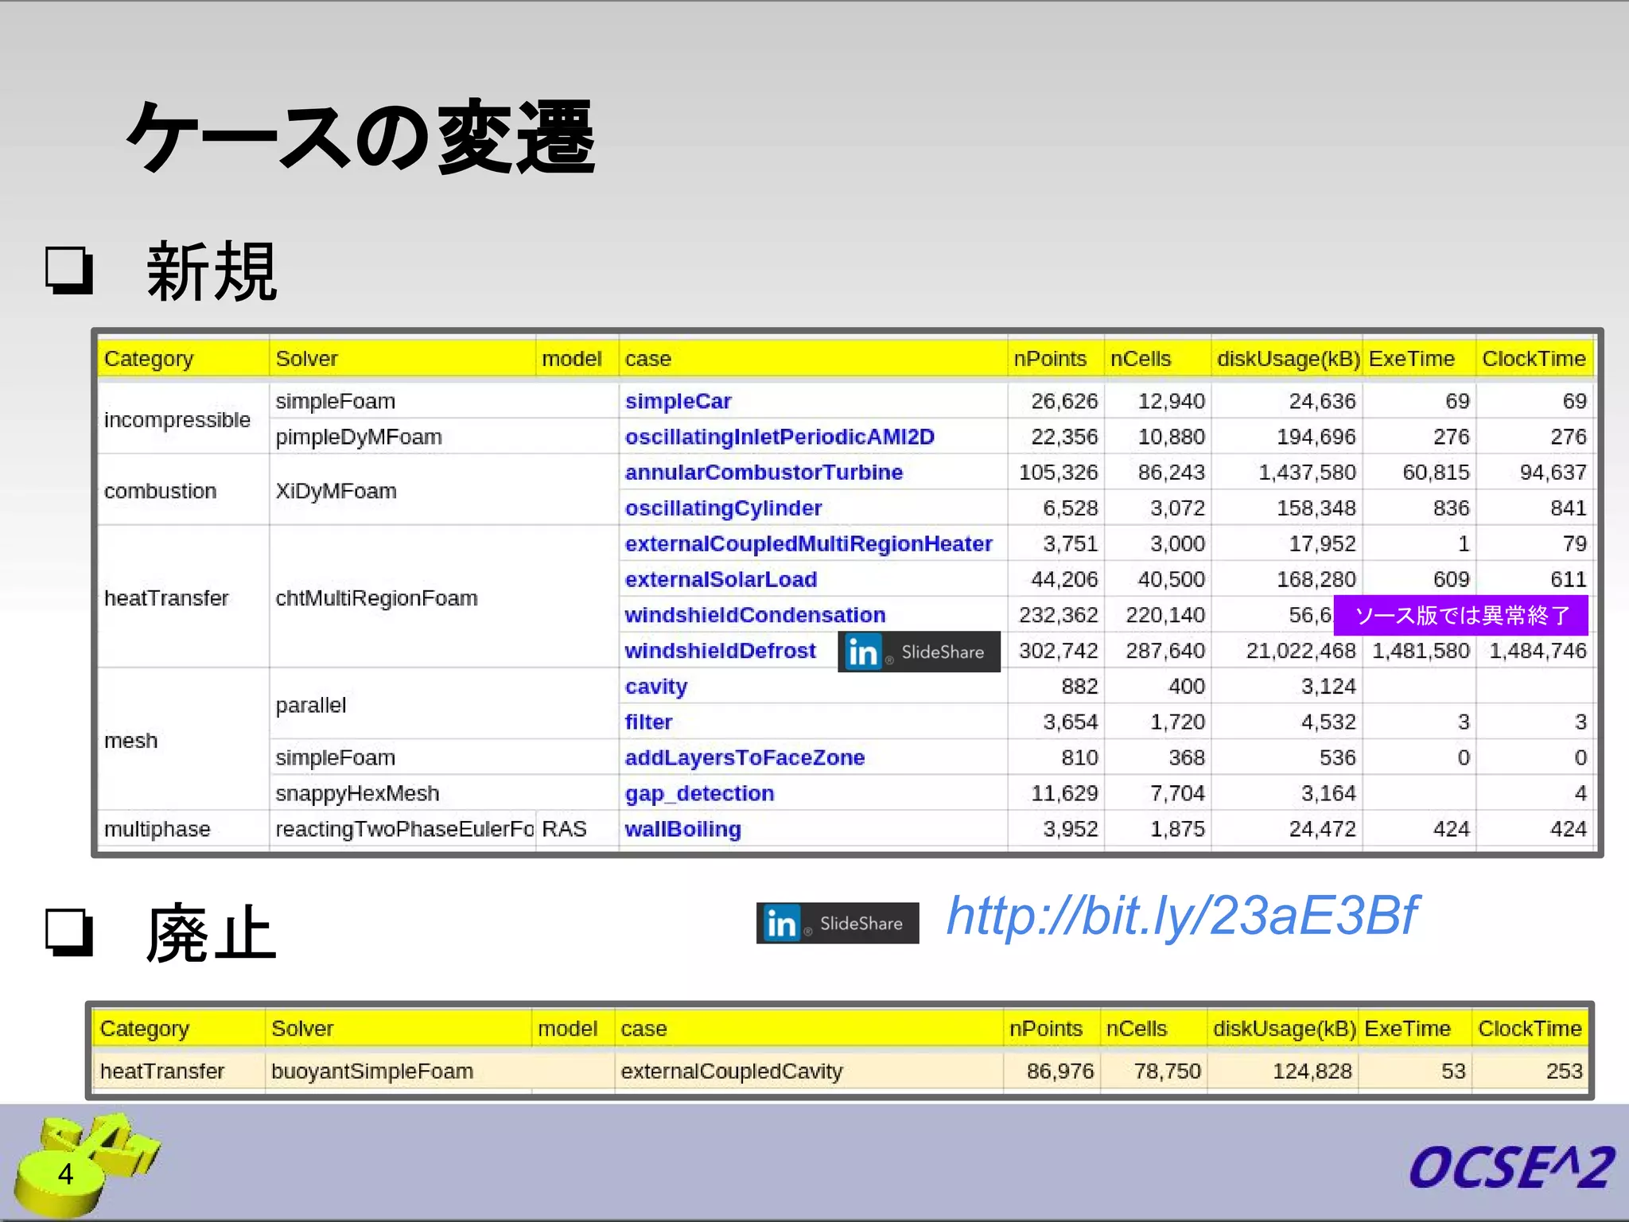Open the oscillatingInletPeriodicAMI2D case link
The image size is (1629, 1222).
click(779, 437)
